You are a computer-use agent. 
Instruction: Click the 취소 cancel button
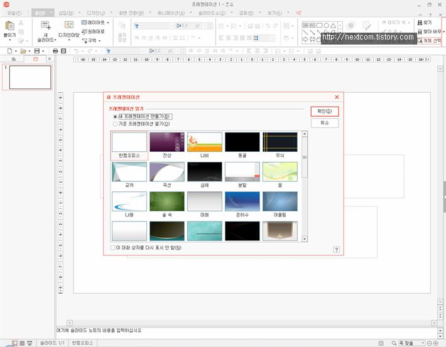pyautogui.click(x=325, y=123)
